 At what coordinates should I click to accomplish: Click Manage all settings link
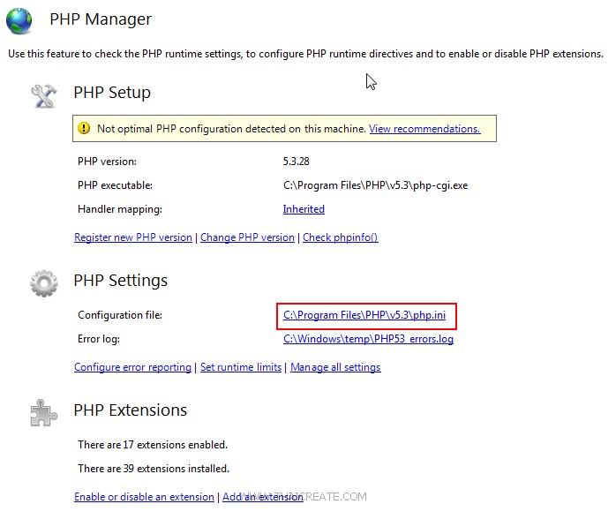335,367
